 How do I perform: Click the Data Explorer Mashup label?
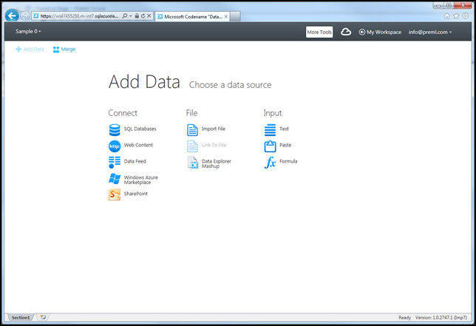click(x=216, y=163)
